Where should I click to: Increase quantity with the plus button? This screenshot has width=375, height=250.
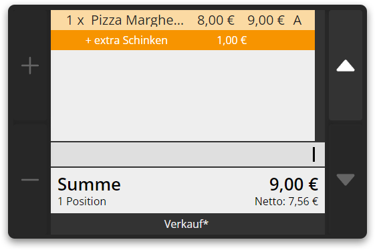(x=30, y=66)
